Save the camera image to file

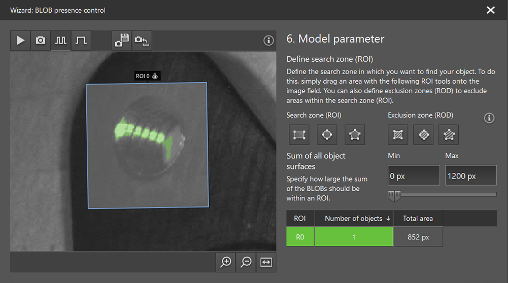click(x=122, y=41)
